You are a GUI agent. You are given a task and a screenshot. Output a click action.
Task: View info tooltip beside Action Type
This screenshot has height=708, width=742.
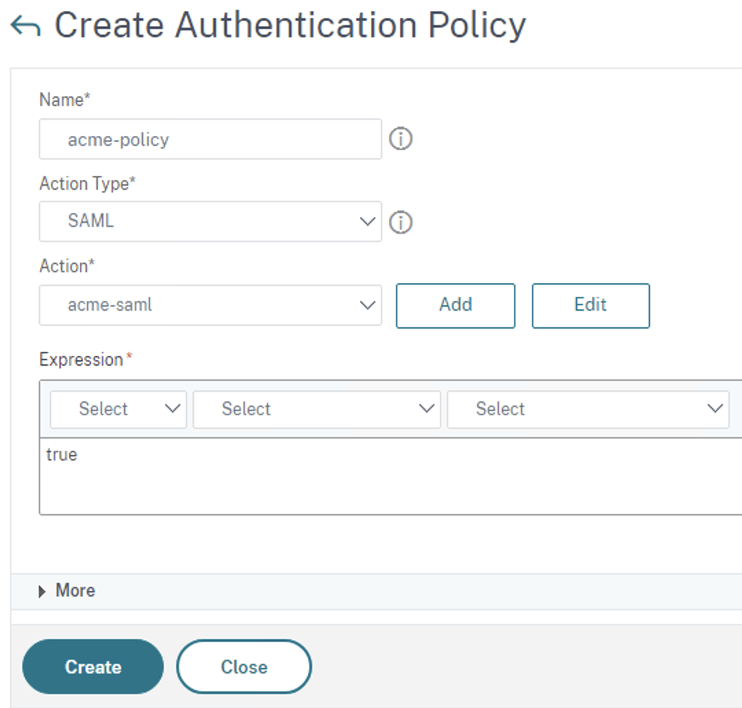(401, 221)
